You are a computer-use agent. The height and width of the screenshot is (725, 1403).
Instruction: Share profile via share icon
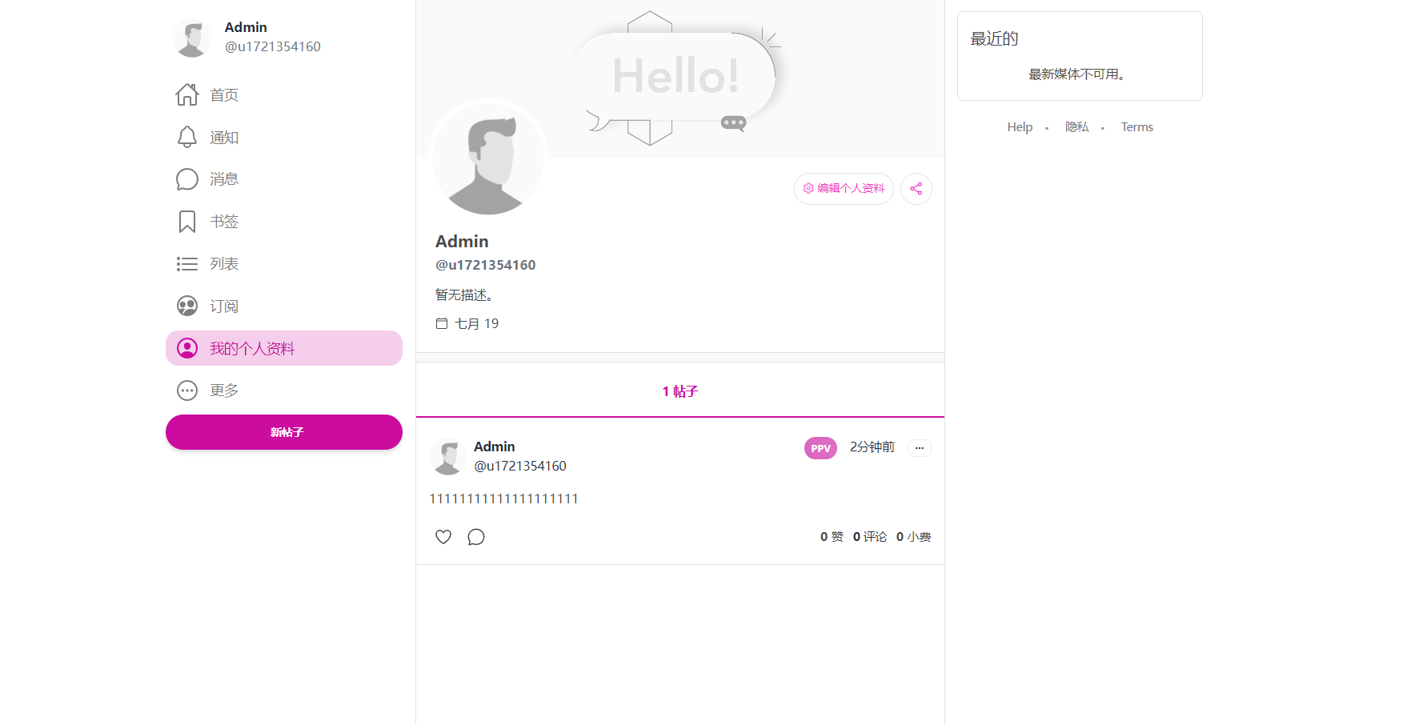coord(916,189)
